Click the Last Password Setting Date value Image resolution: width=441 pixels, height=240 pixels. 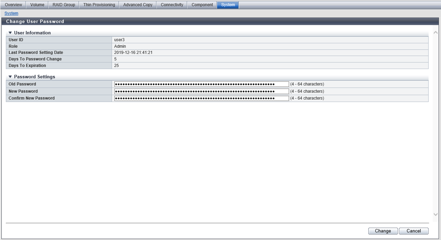click(133, 53)
